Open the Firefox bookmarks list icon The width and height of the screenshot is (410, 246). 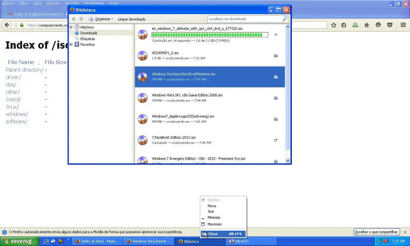(344, 25)
